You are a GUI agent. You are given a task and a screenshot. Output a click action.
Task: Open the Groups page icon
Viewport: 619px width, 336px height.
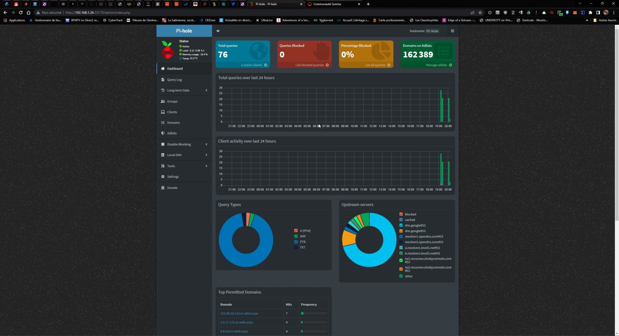[x=163, y=102]
